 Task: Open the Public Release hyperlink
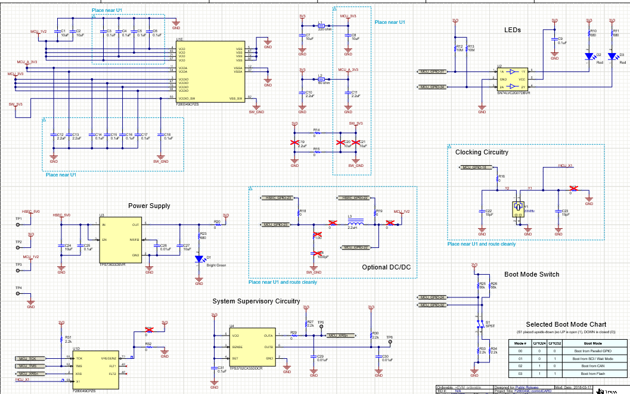(527, 387)
